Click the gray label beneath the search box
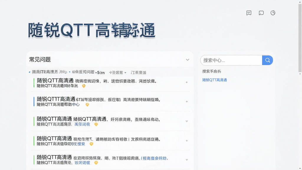 (x=211, y=71)
